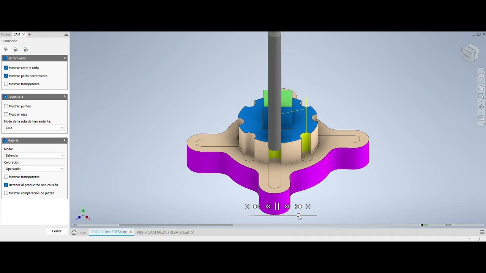
Task: Close the PR3-3 CAM PIEZA FRESA 3D.ipt tab
Action: click(x=193, y=232)
